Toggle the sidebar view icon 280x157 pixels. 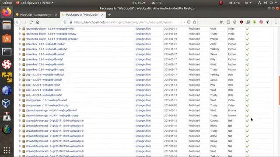click(228, 22)
